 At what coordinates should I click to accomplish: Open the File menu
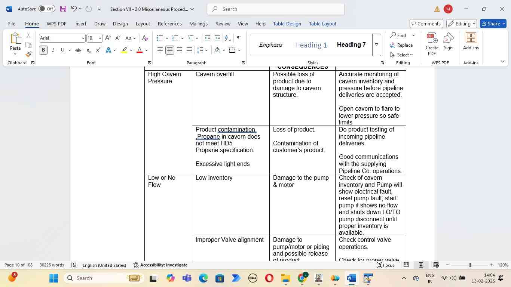[12, 24]
